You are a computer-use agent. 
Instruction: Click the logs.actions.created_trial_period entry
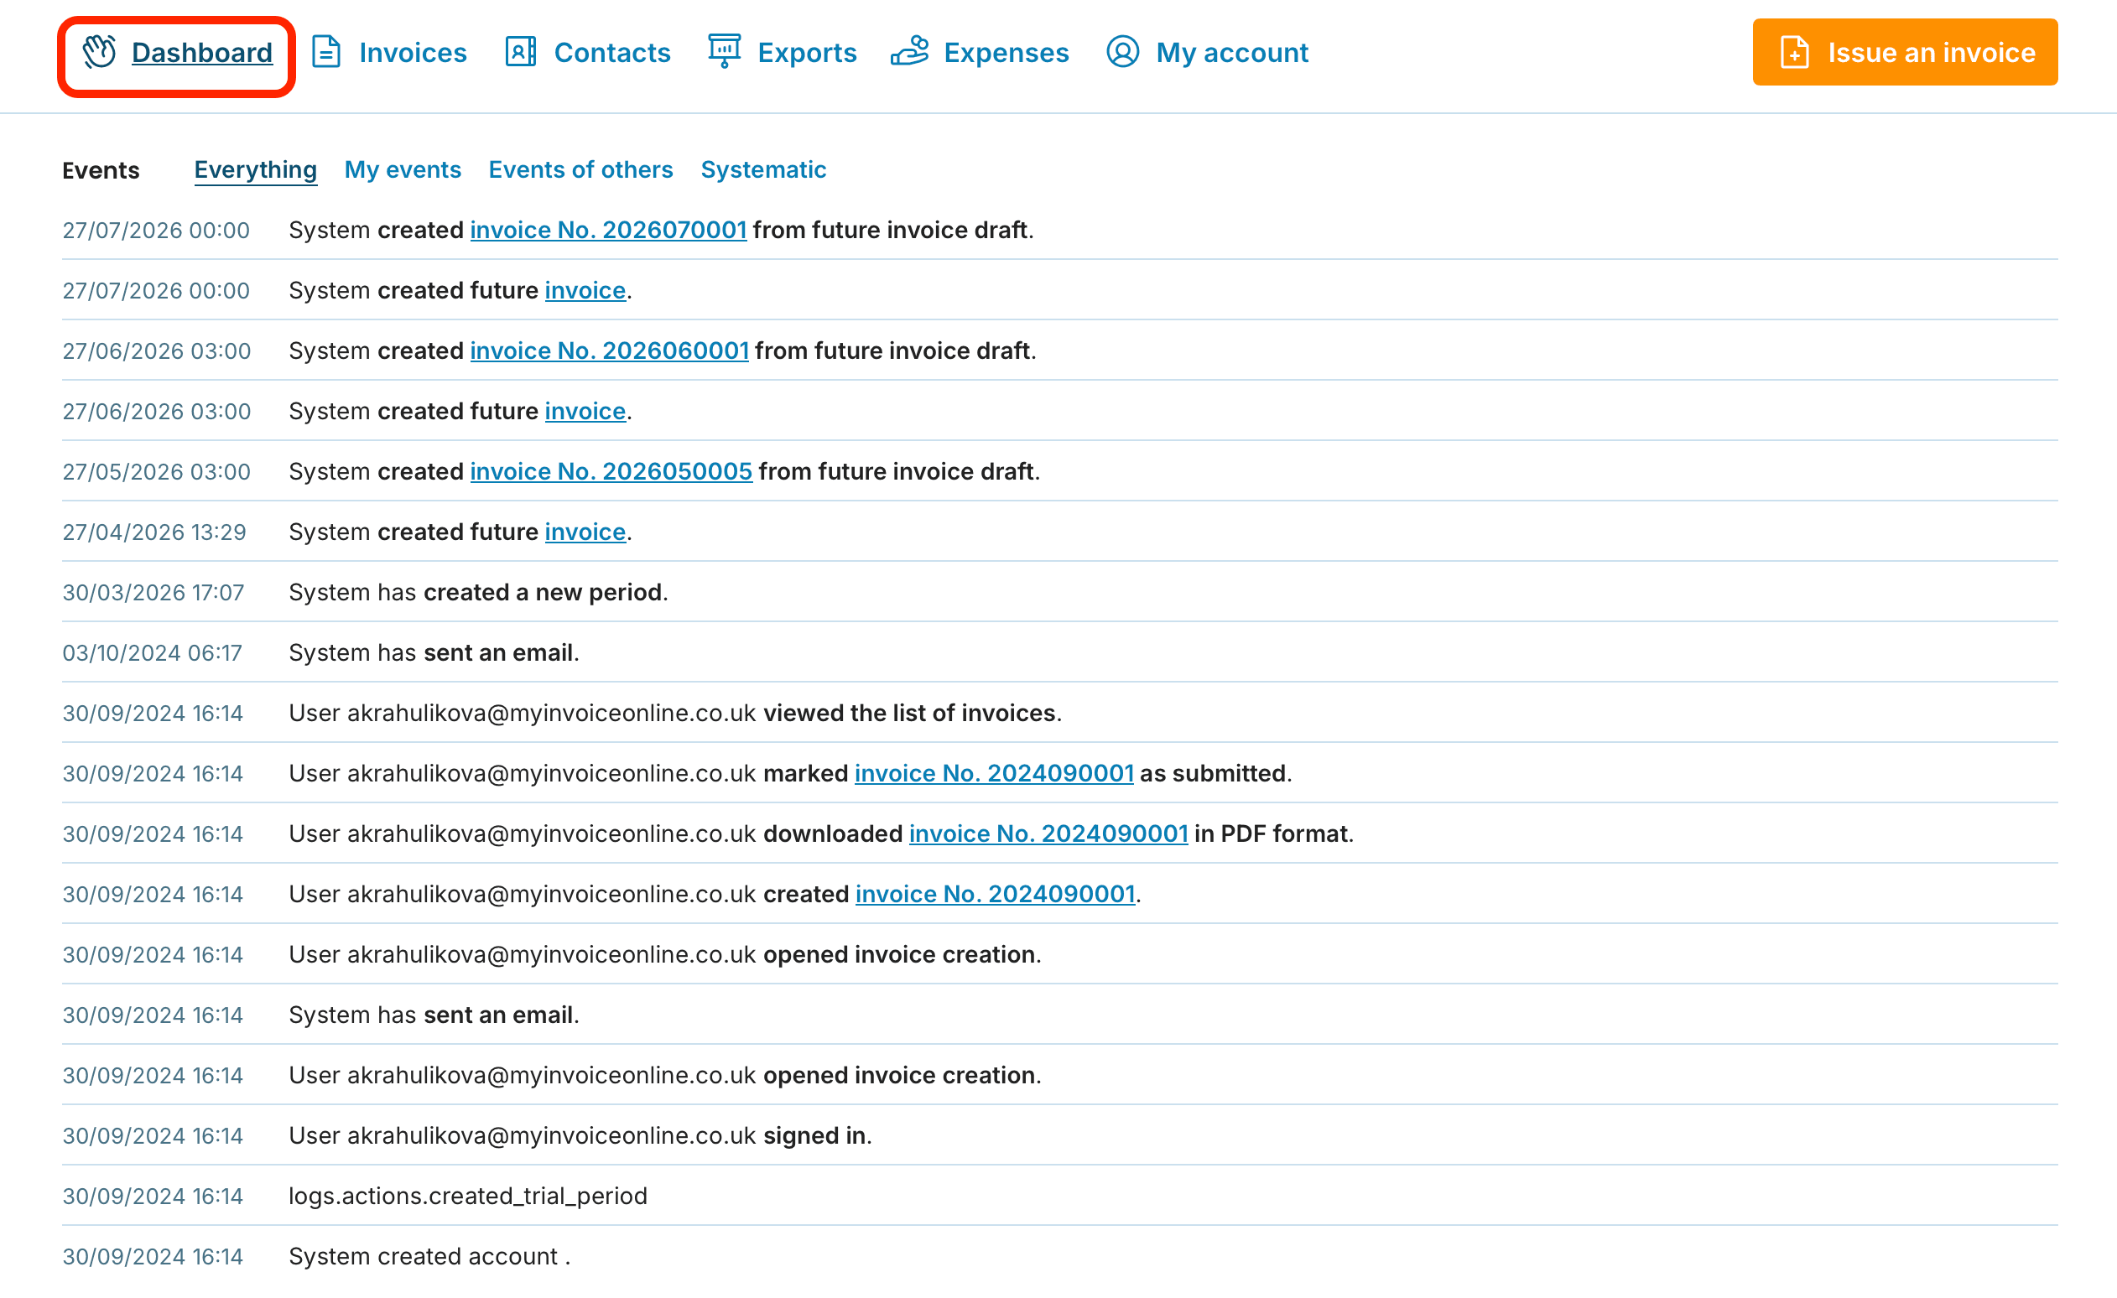(468, 1196)
